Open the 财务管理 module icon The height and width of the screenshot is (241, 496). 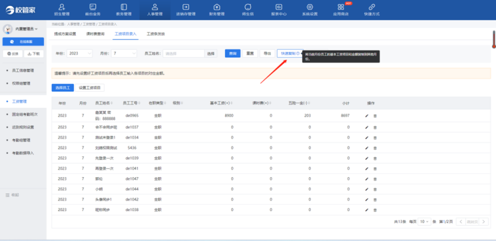click(x=216, y=8)
